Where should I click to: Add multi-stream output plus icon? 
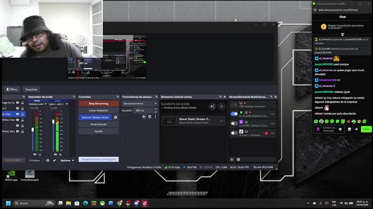pos(232,159)
